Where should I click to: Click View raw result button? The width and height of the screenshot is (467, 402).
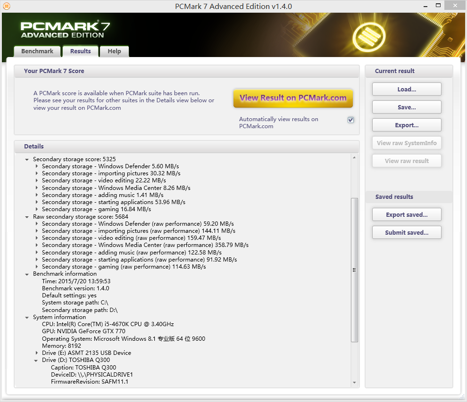[407, 161]
